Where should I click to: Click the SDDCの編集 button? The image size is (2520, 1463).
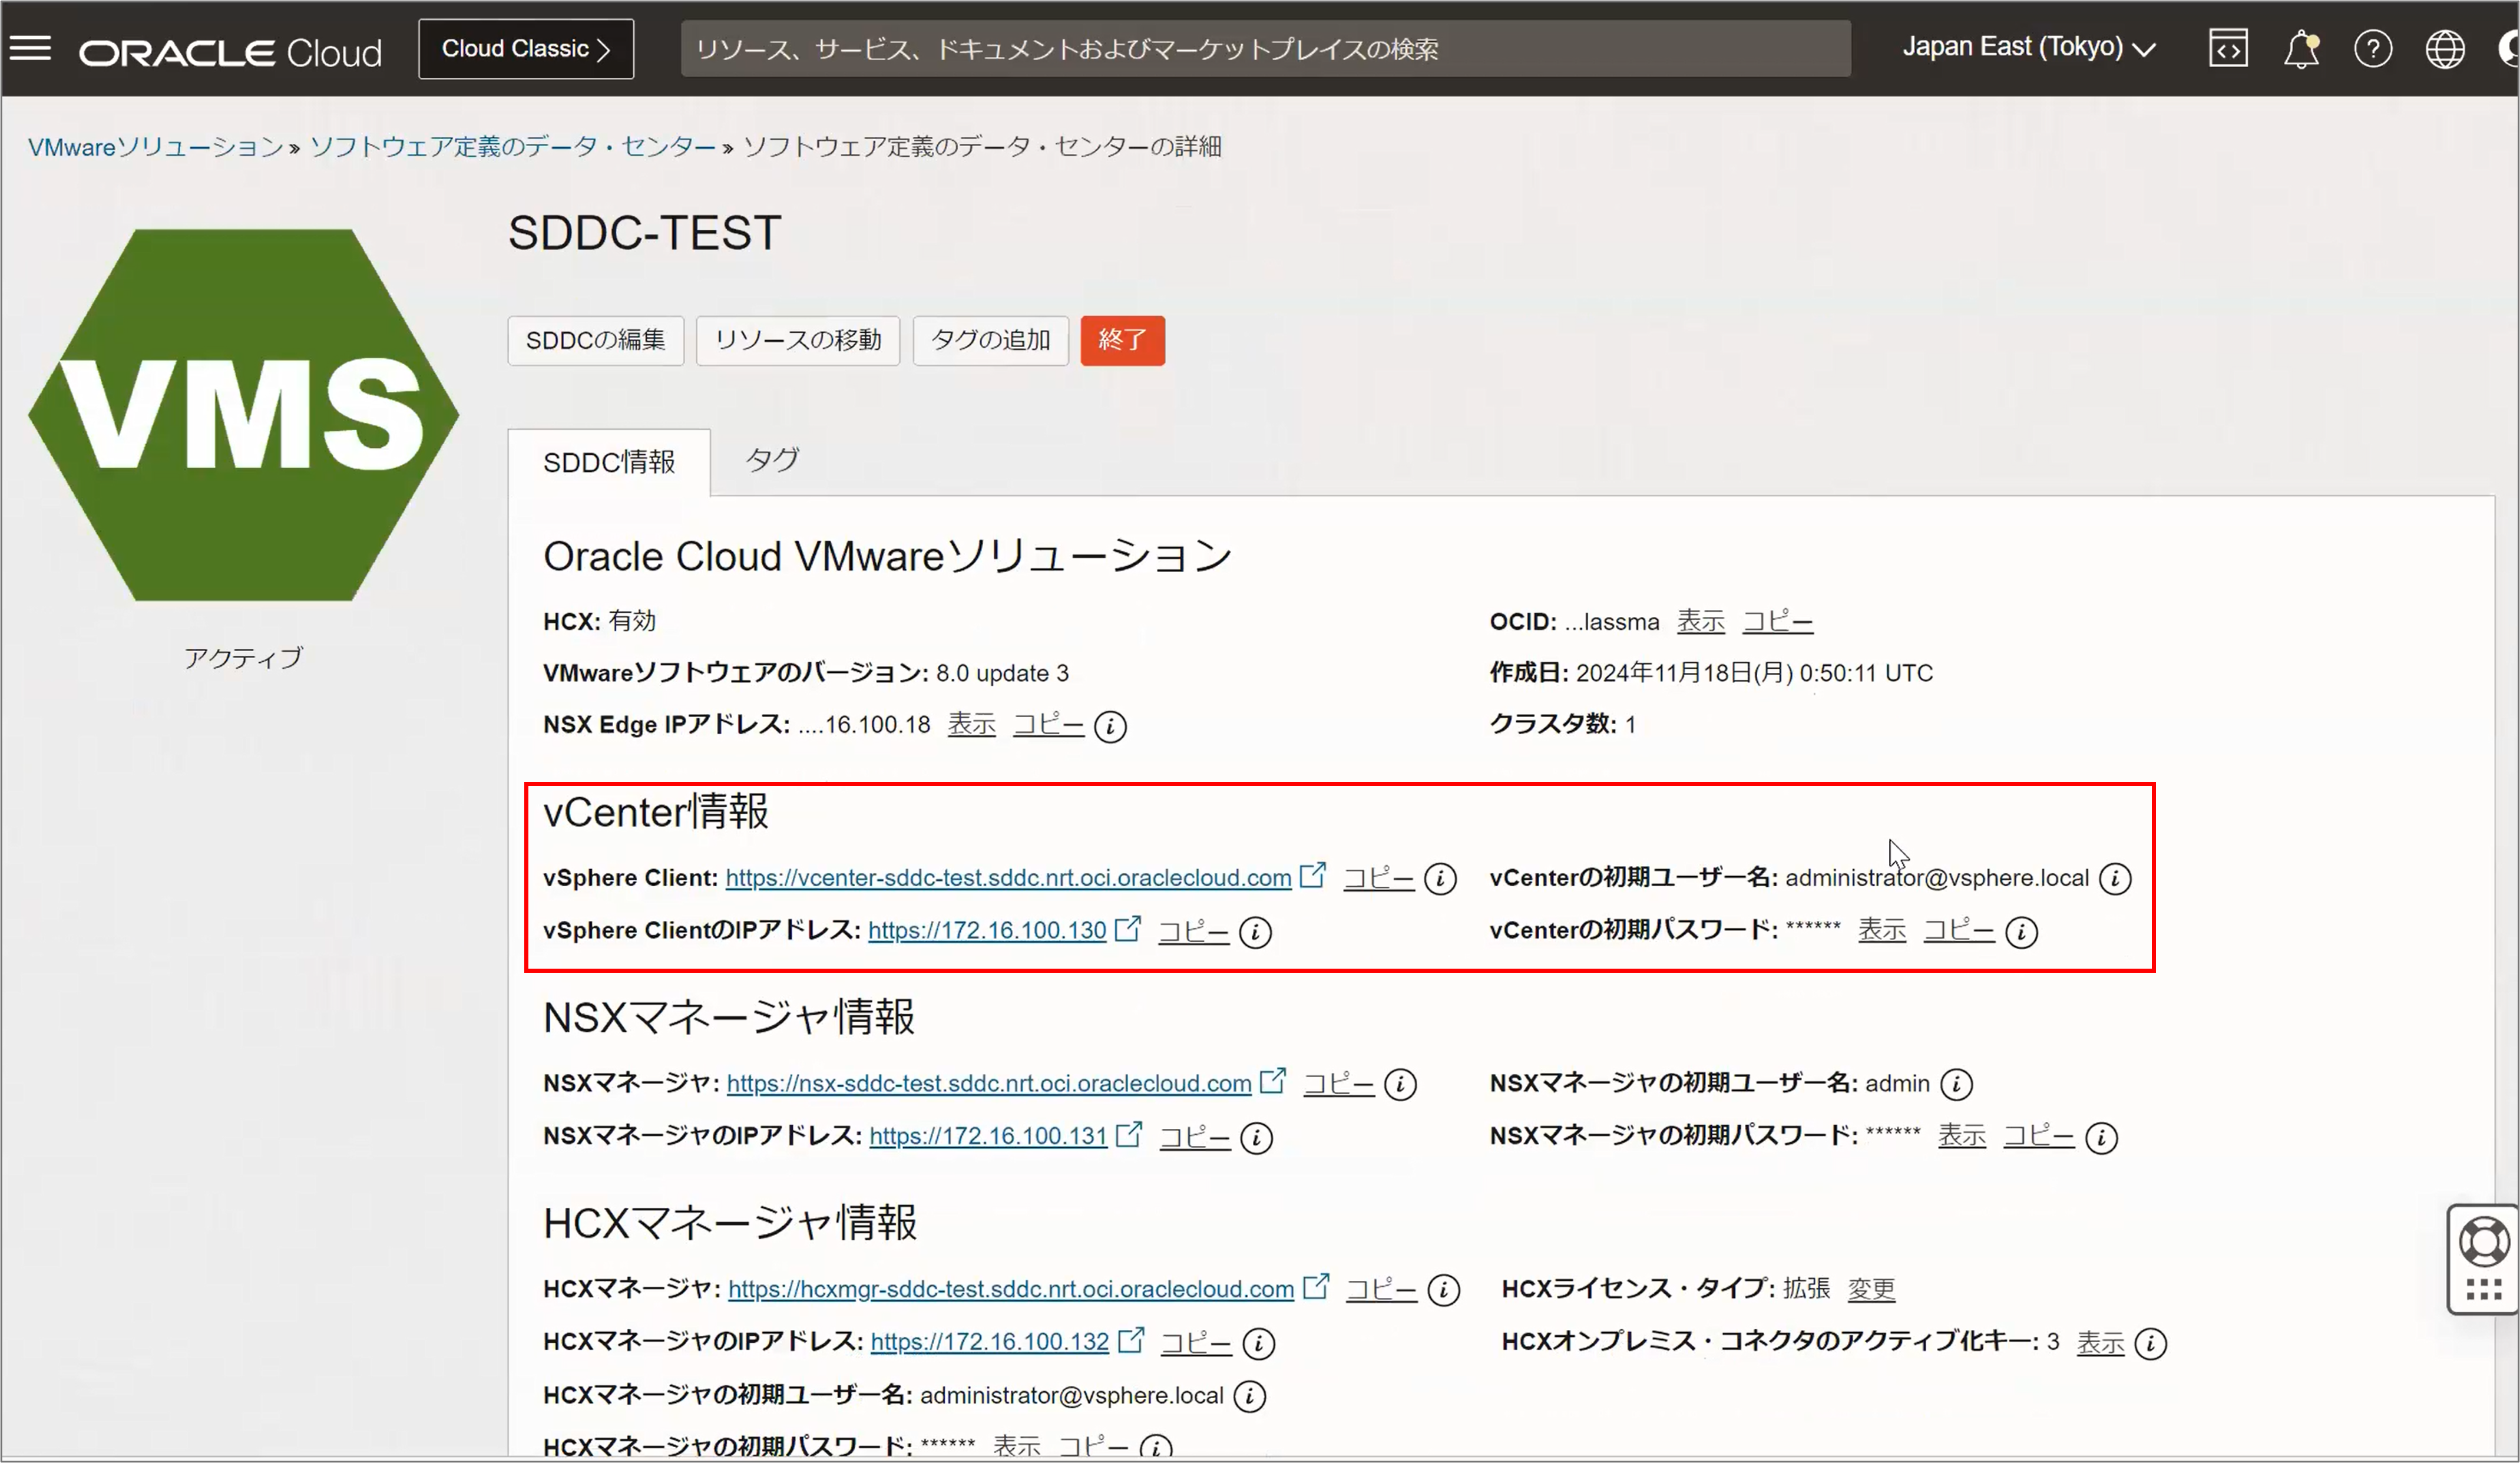[x=596, y=341]
